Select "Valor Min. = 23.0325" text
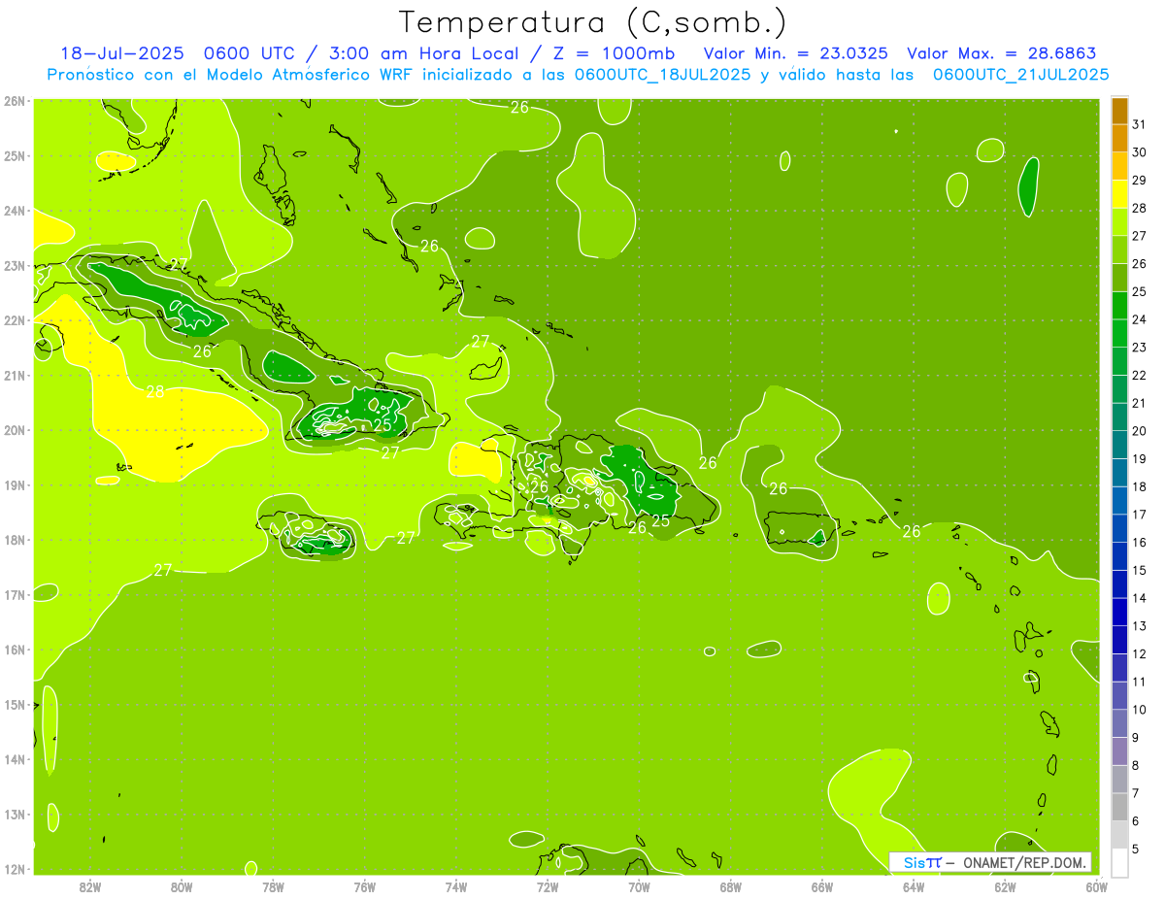 coord(795,53)
